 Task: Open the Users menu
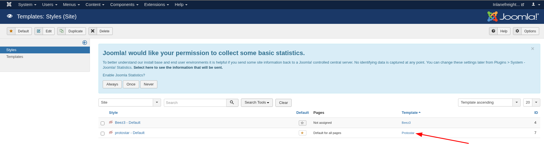pos(50,5)
